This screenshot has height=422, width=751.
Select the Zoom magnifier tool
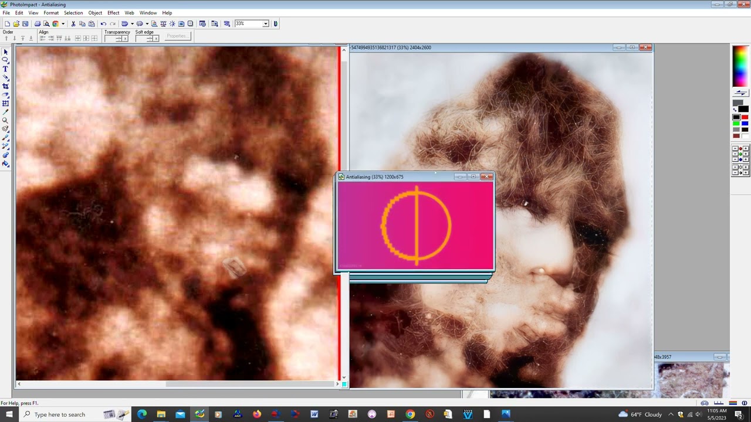coord(6,120)
